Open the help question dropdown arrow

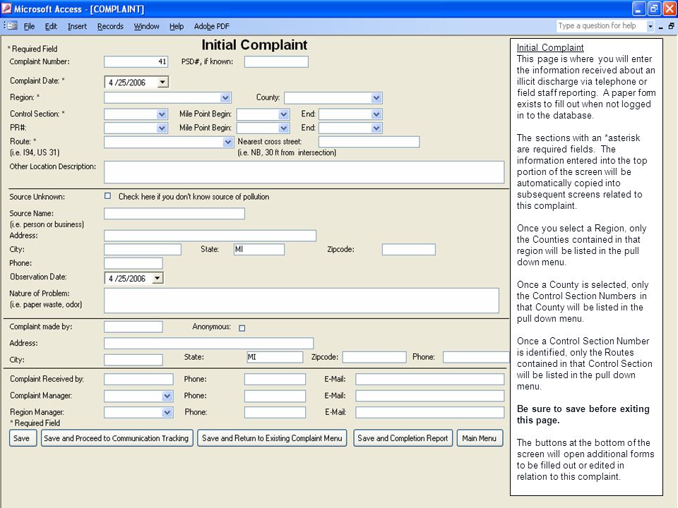tap(650, 26)
